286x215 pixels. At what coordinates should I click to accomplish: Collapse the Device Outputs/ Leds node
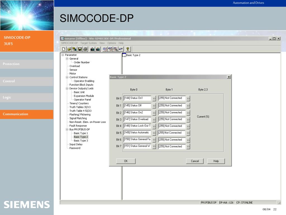67,88
